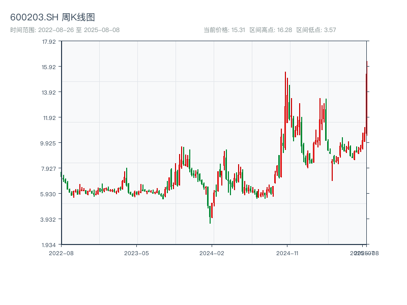Screen dimensions: 407x305
Task: Select the 2024-02 x-axis date marker
Action: pos(212,253)
